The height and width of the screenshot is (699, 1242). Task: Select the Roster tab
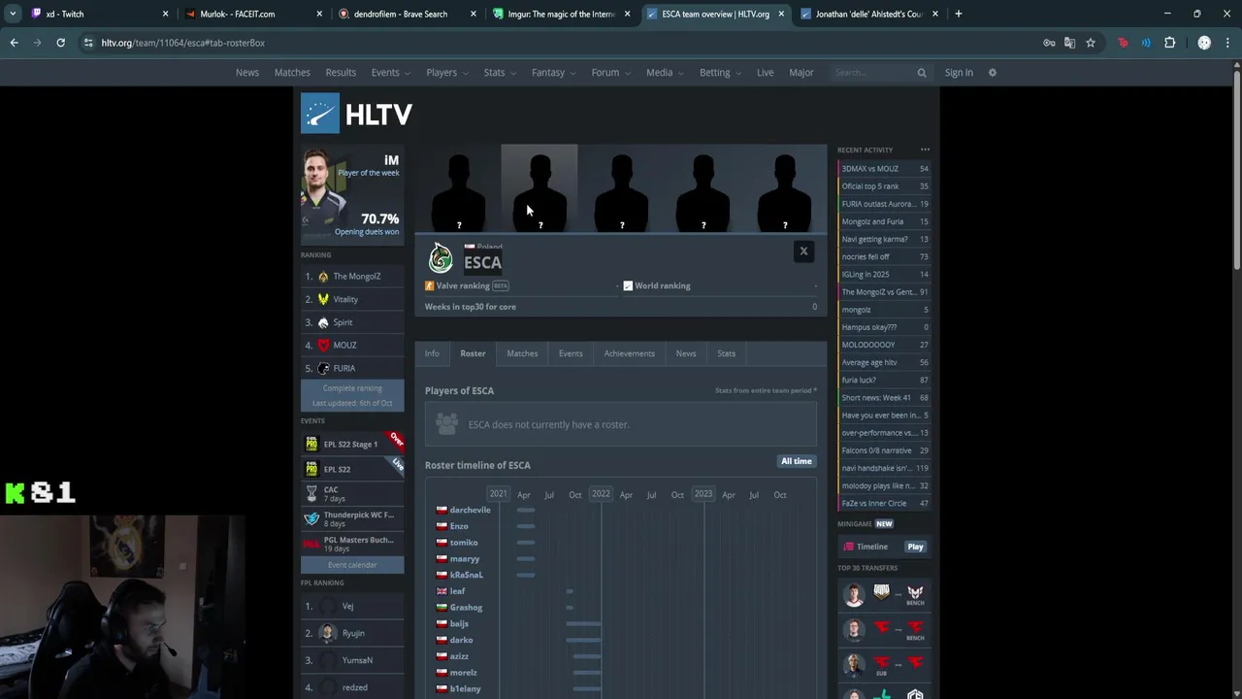pos(473,353)
